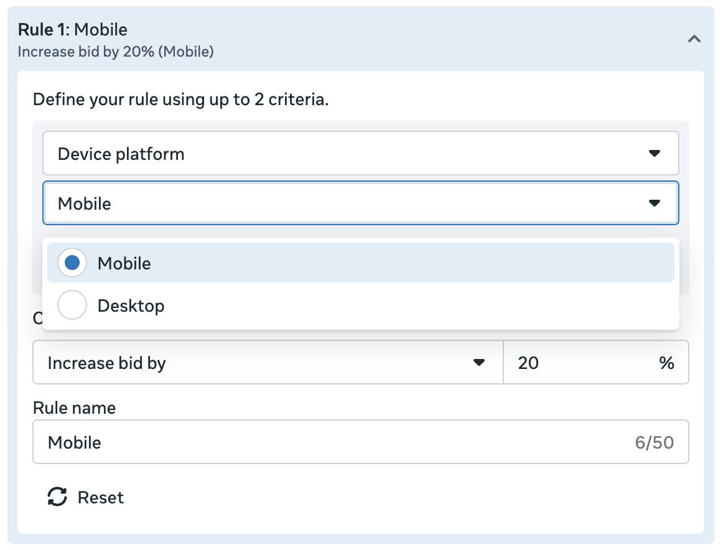Click the 6/50 character counter

point(654,442)
